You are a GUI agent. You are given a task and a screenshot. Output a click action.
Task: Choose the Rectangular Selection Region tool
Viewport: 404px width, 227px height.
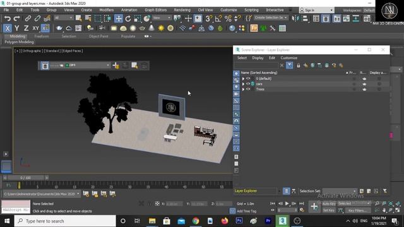click(x=98, y=18)
